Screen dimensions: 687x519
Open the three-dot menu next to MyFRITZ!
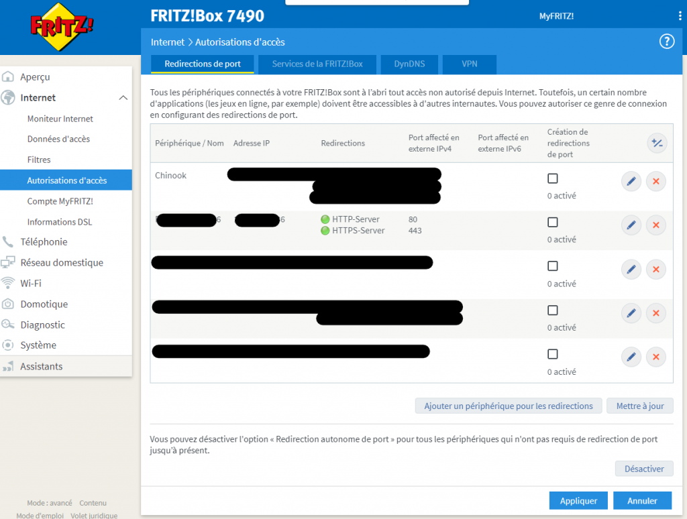click(x=680, y=16)
